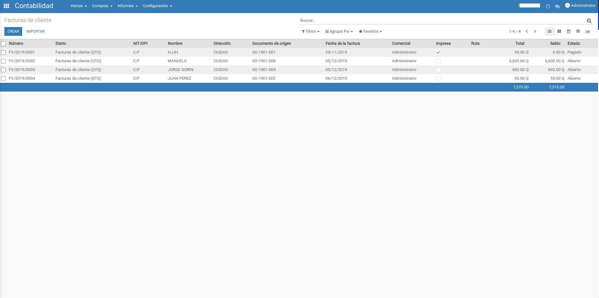Open the Compras dropdown menu
This screenshot has height=298, width=599.
click(102, 6)
